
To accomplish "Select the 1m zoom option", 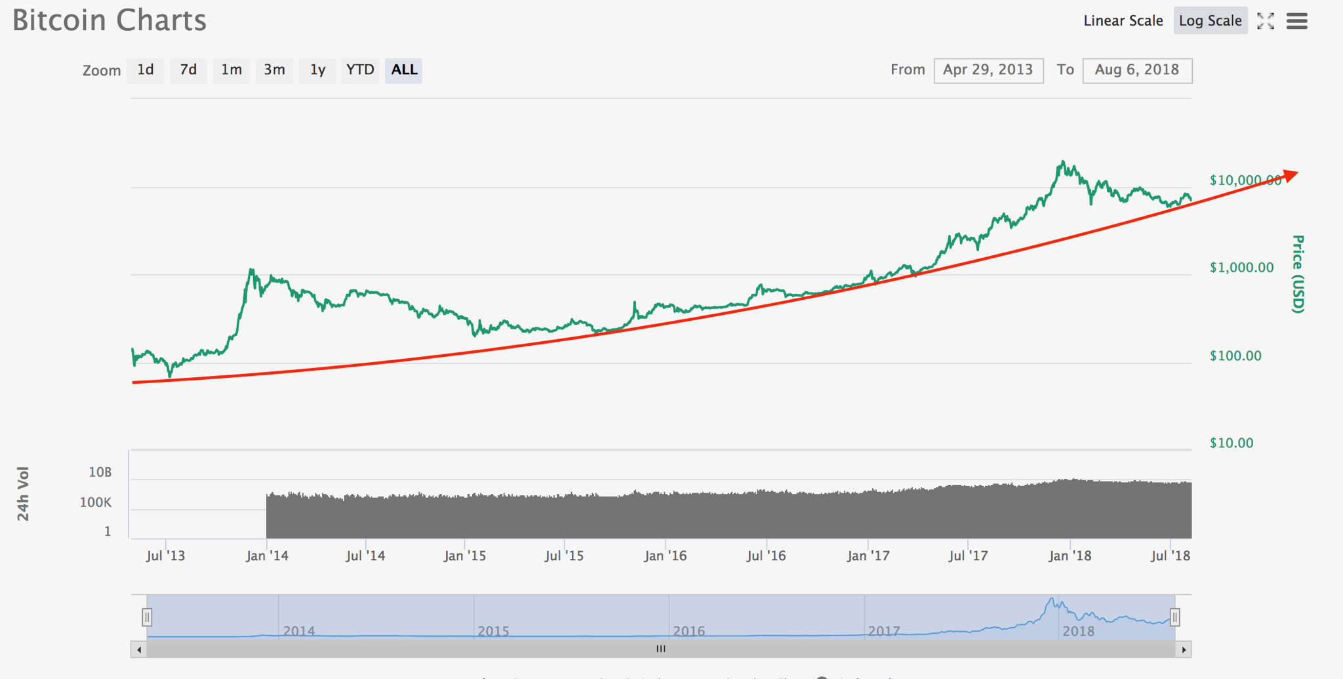I will (x=231, y=70).
